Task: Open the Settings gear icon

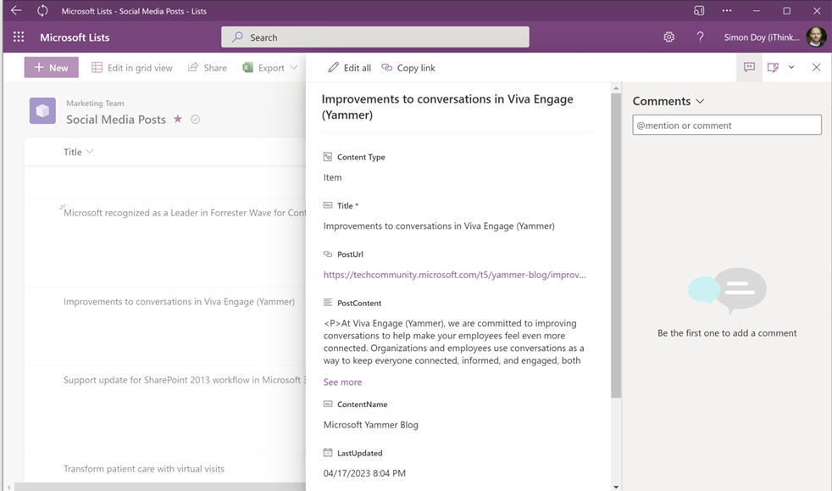Action: [x=668, y=37]
